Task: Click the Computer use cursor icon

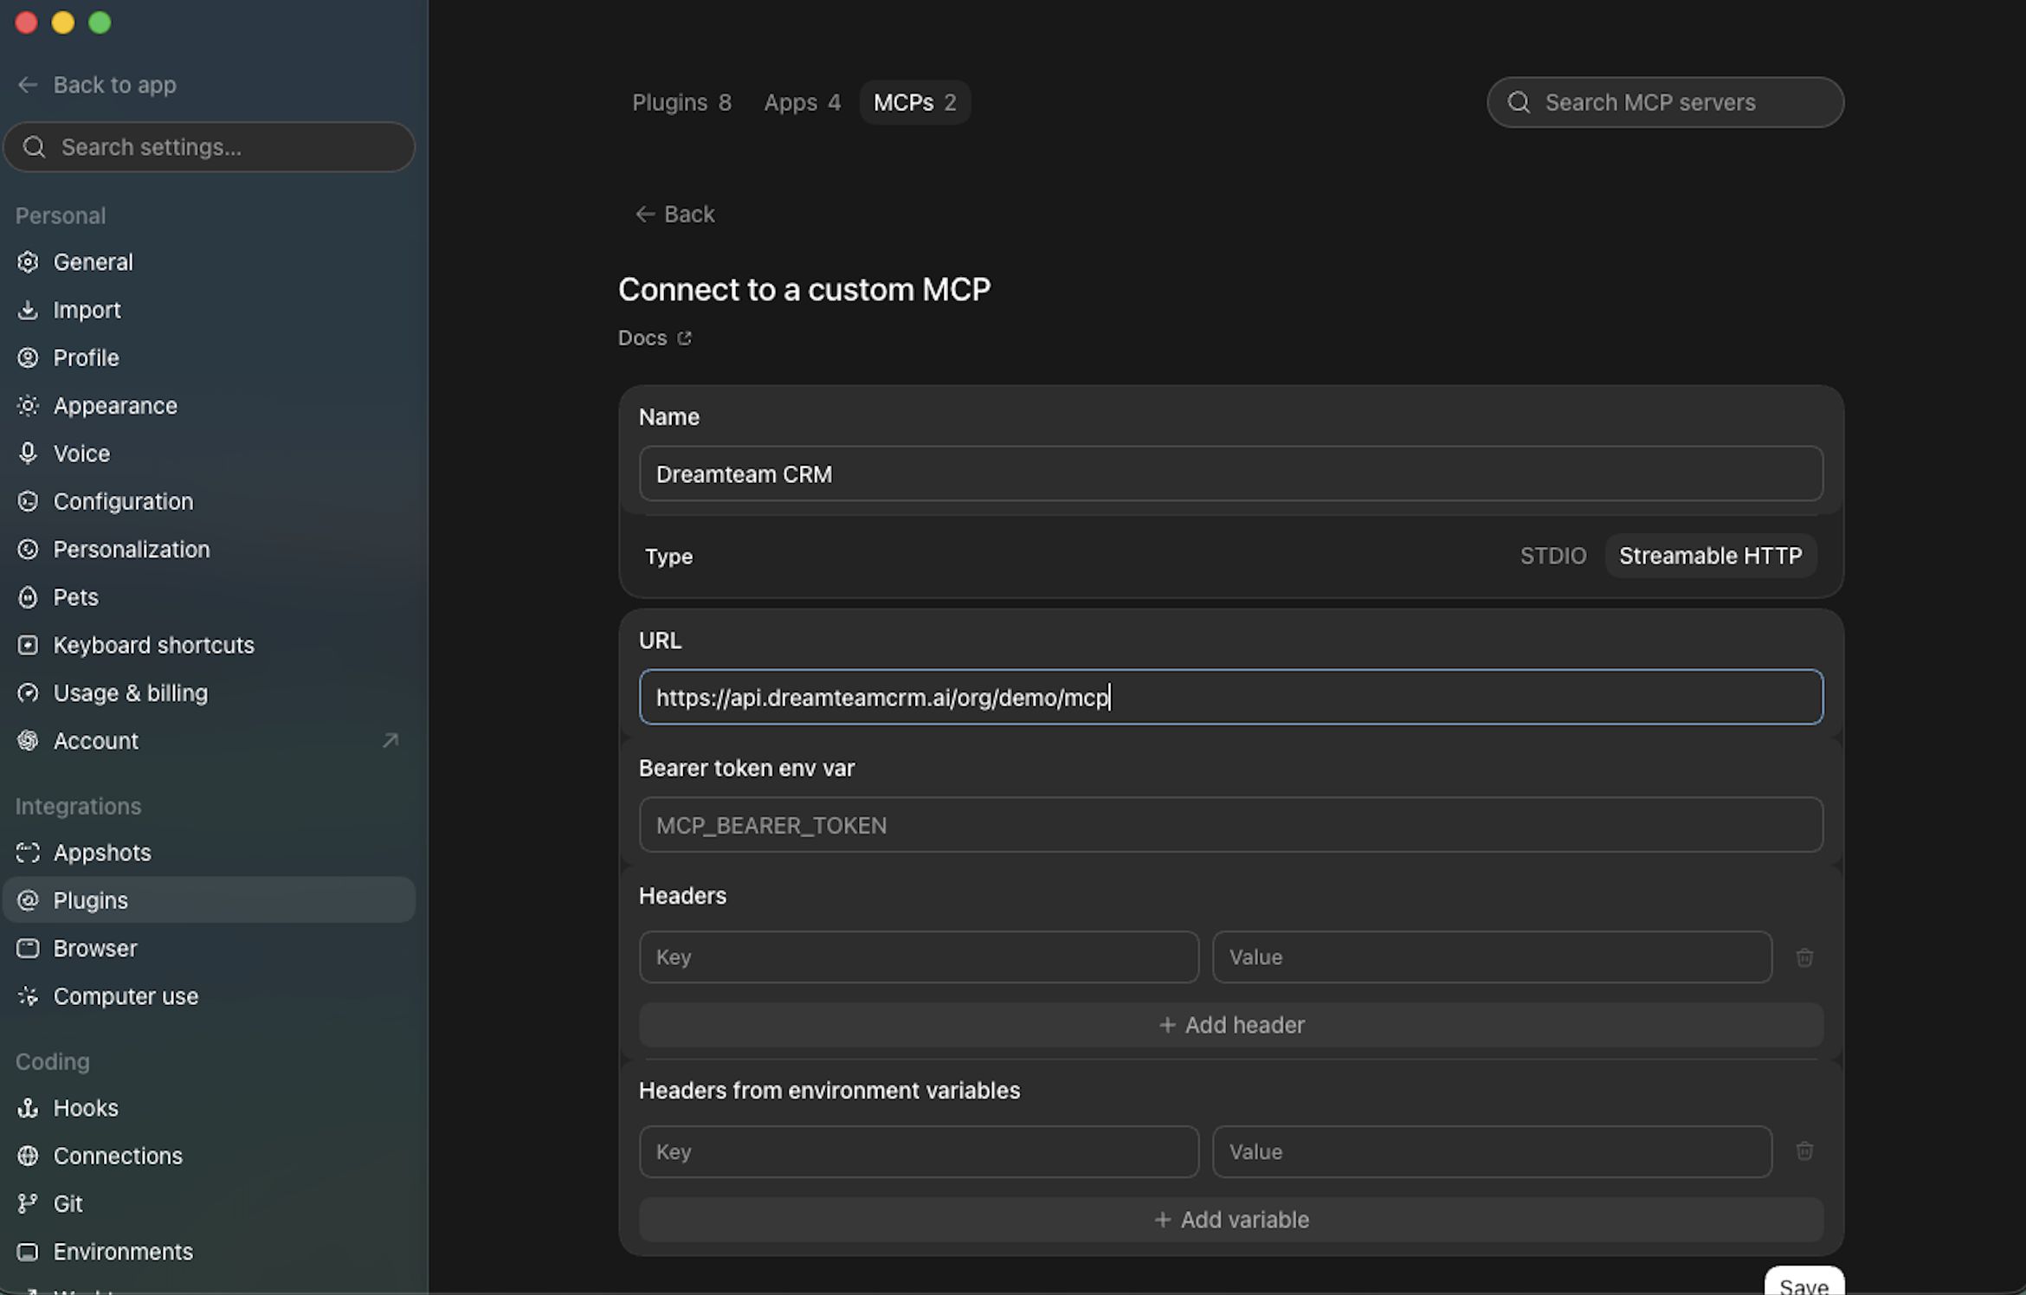Action: coord(28,996)
